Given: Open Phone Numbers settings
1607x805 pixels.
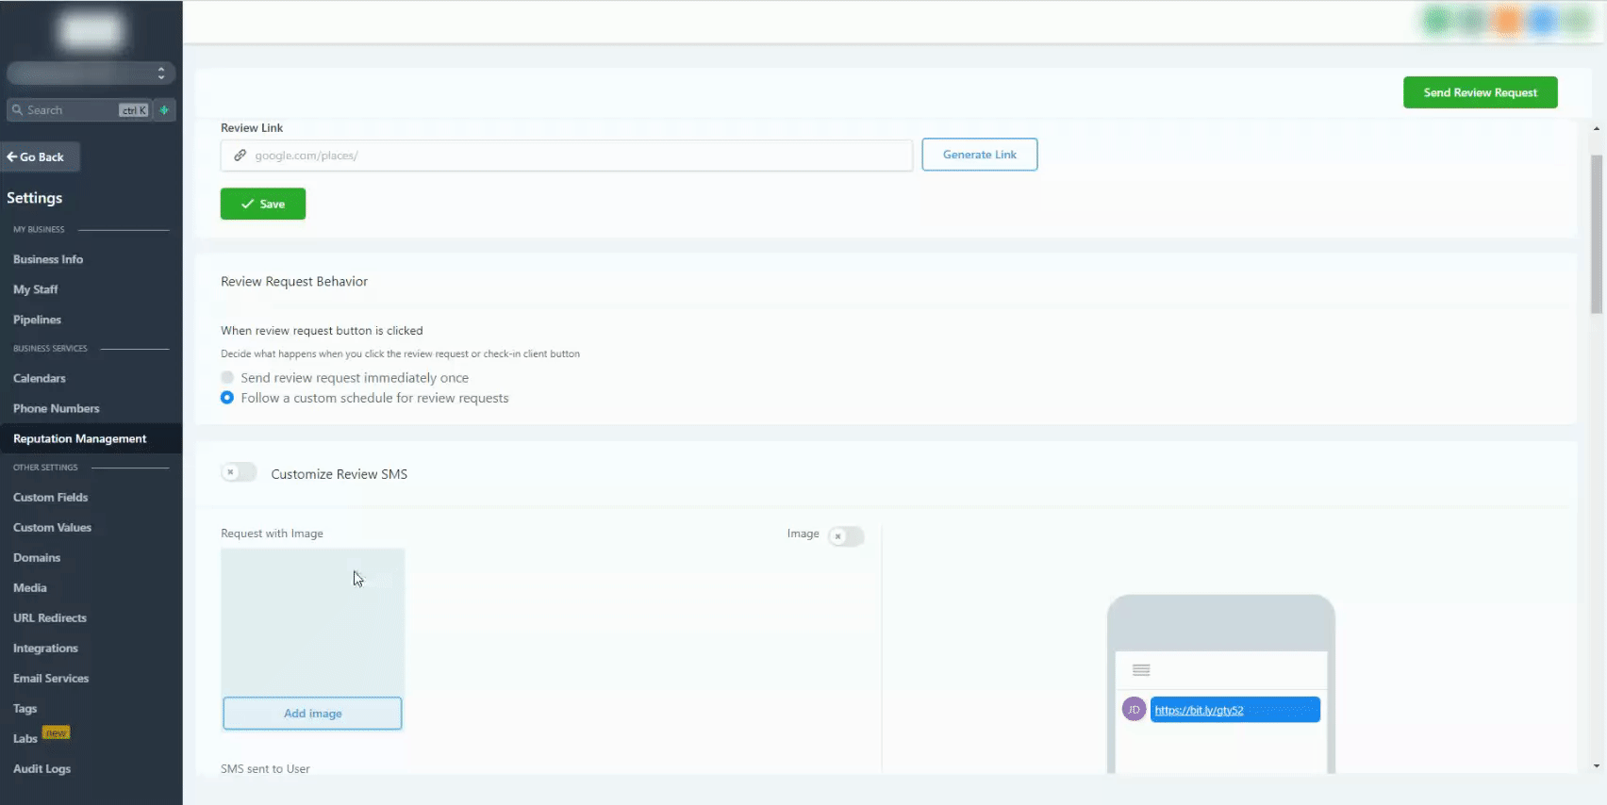Looking at the screenshot, I should tap(57, 408).
